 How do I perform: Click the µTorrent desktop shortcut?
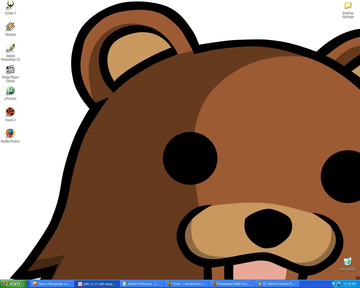[10, 91]
